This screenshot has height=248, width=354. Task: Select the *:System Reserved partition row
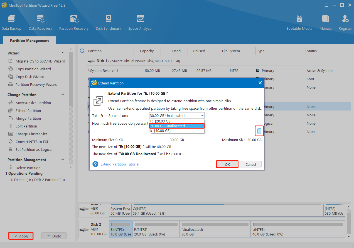click(x=218, y=71)
